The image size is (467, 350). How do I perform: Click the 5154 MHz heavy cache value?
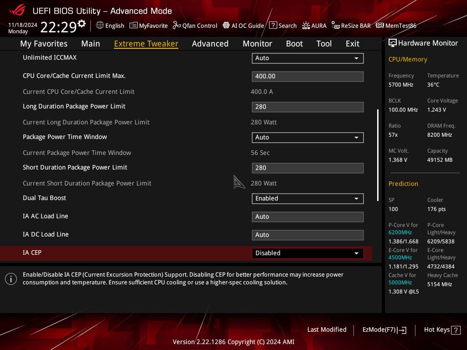(x=440, y=284)
